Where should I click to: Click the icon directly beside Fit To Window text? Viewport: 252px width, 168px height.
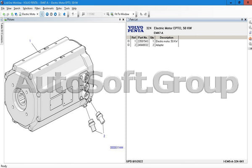pos(112,14)
